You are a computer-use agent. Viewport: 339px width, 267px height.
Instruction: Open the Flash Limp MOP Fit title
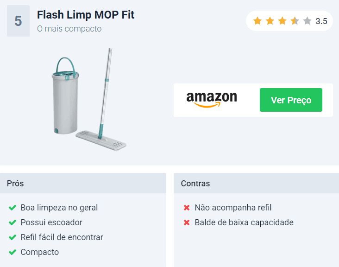click(86, 15)
